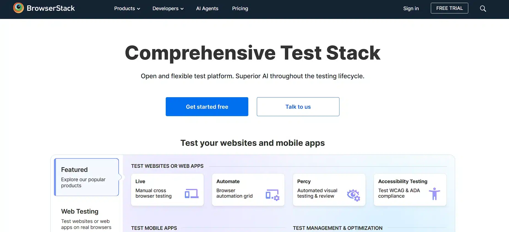Click 'Explore our popular products' text
The height and width of the screenshot is (232, 509).
point(83,183)
